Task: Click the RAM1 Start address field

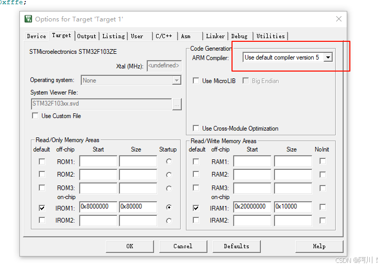Action: pos(252,161)
